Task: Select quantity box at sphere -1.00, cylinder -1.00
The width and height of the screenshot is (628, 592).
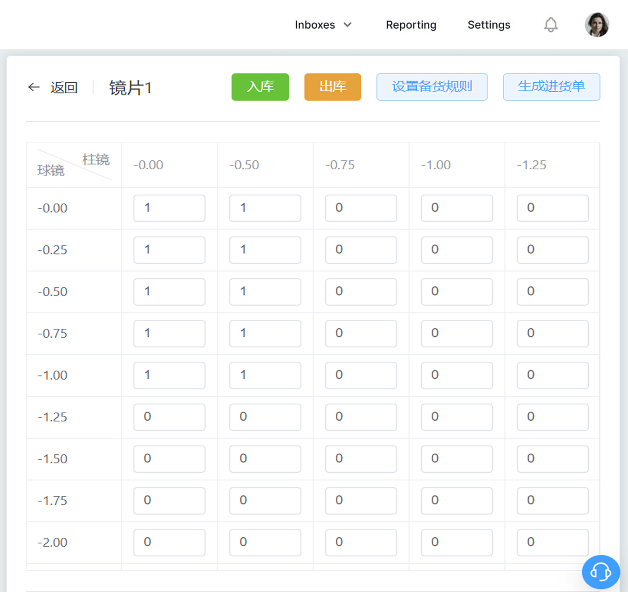Action: 457,375
